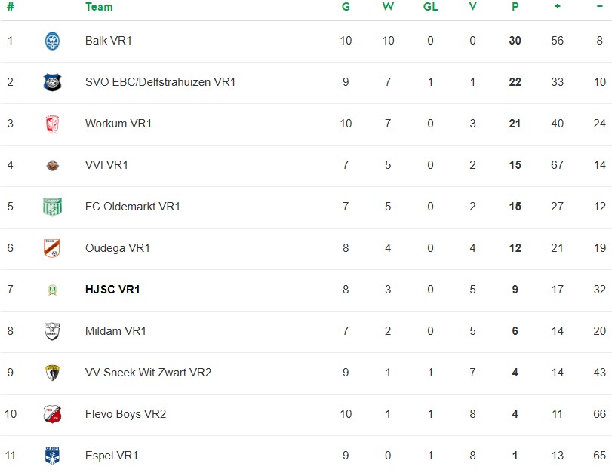This screenshot has width=612, height=473.
Task: Click the Workum VR1 red club logo
Action: click(52, 124)
